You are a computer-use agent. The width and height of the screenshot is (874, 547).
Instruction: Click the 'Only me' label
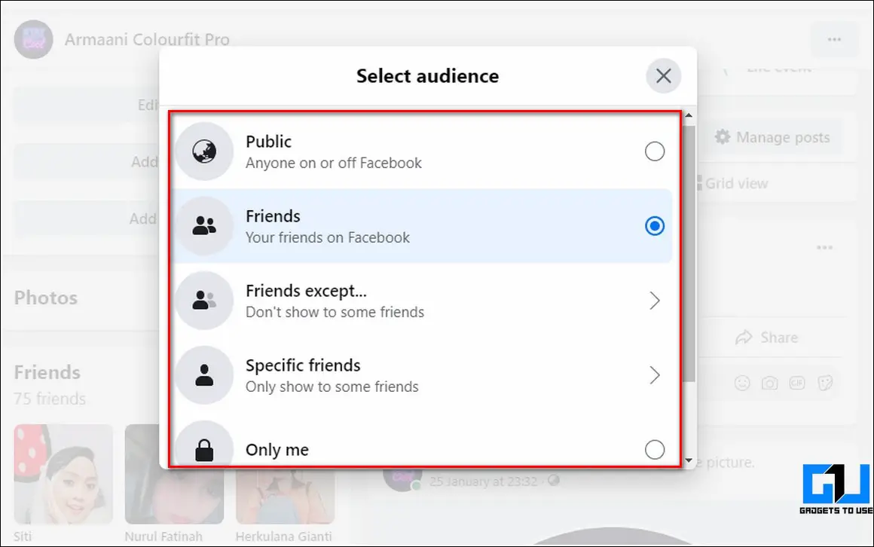[277, 449]
